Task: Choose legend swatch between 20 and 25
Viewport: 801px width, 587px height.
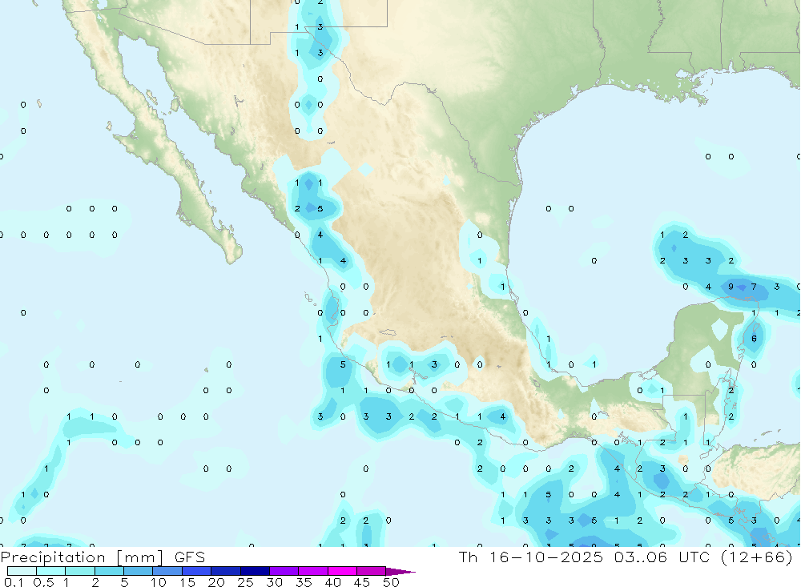Action: 226,571
